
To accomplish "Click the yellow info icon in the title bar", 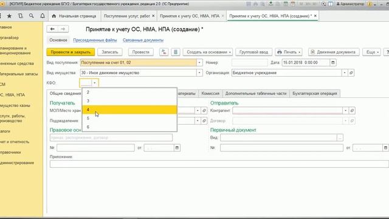I will tap(370, 4).
